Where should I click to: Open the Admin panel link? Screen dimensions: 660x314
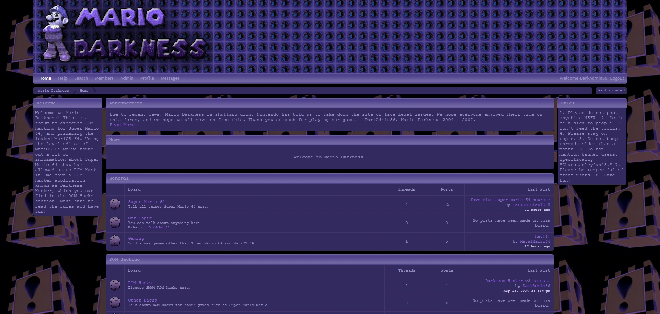click(x=127, y=78)
